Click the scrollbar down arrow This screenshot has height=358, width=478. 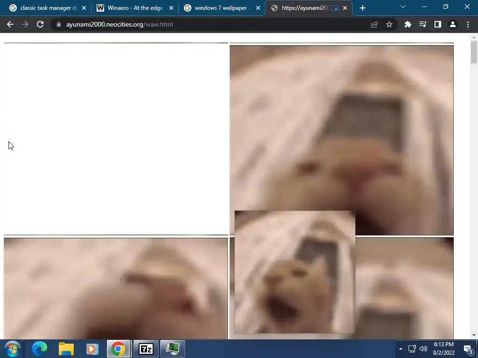474,335
